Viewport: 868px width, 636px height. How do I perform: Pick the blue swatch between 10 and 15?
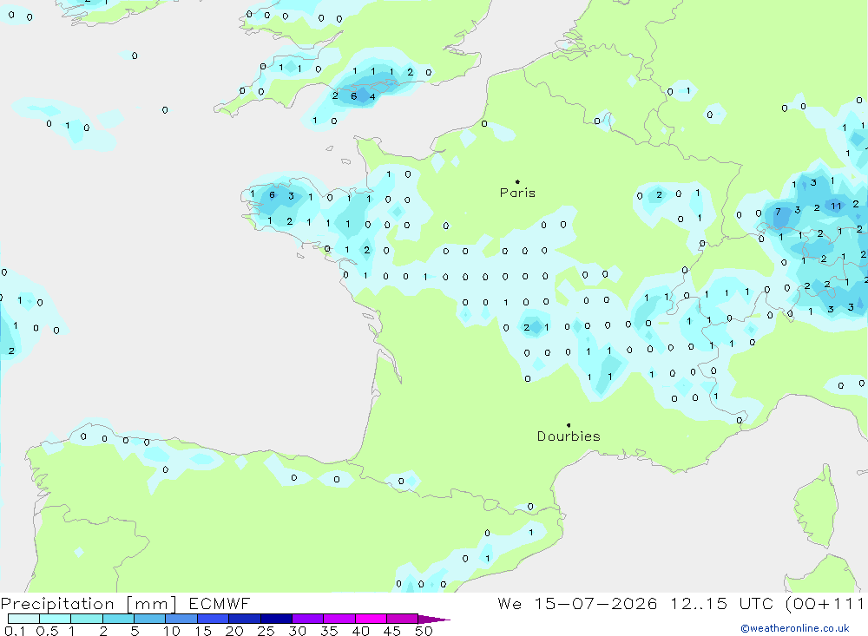181,619
